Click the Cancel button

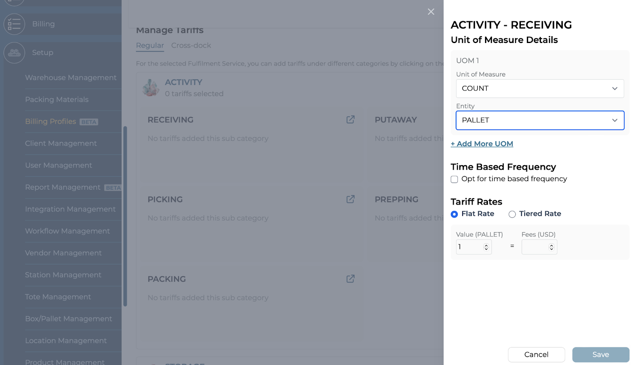(536, 355)
